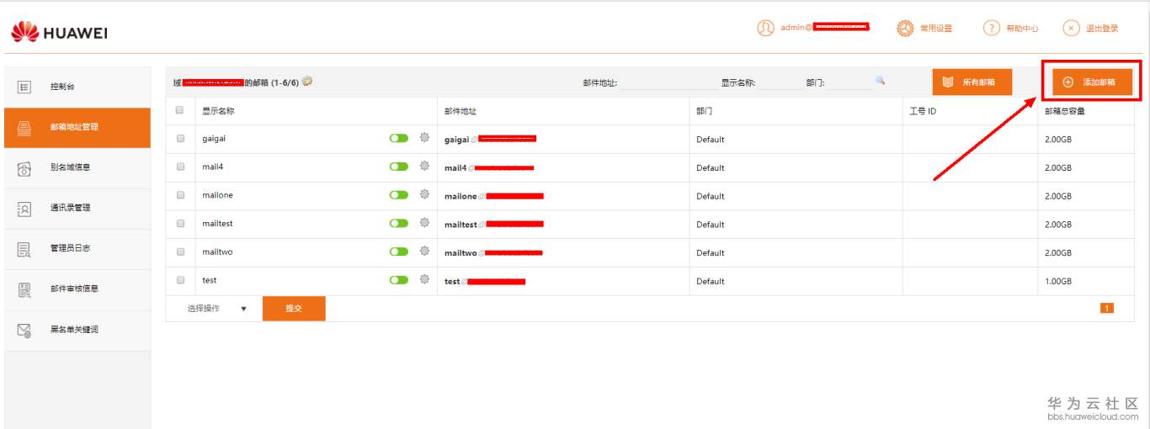Click the 显示名称 column header

pos(218,111)
